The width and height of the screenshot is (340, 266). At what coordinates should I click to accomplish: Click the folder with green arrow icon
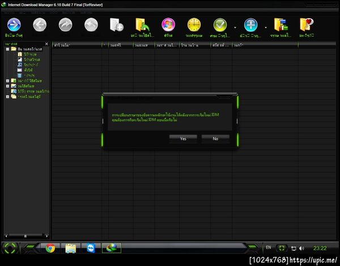(142, 25)
